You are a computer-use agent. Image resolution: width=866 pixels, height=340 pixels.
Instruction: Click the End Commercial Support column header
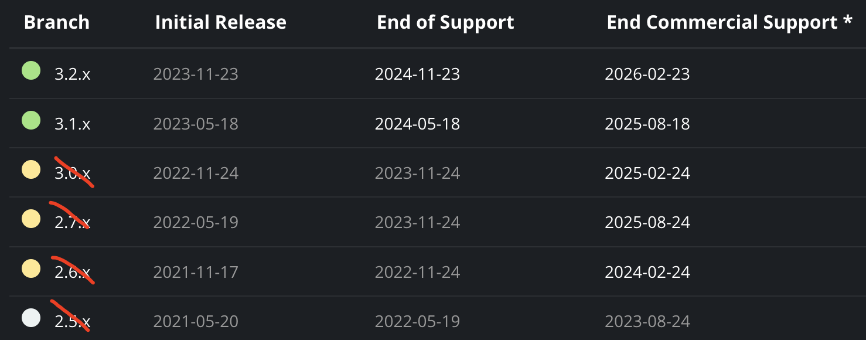tap(729, 22)
